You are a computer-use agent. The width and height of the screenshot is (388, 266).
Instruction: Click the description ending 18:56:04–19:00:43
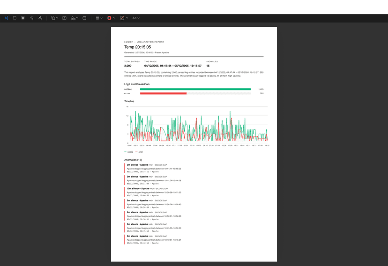pos(154,204)
